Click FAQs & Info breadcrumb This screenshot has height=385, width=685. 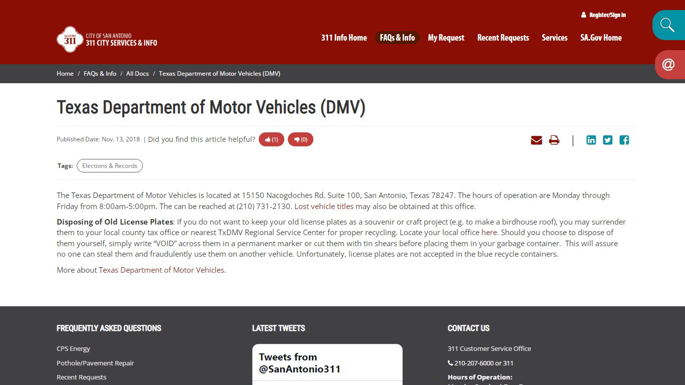[x=100, y=73]
